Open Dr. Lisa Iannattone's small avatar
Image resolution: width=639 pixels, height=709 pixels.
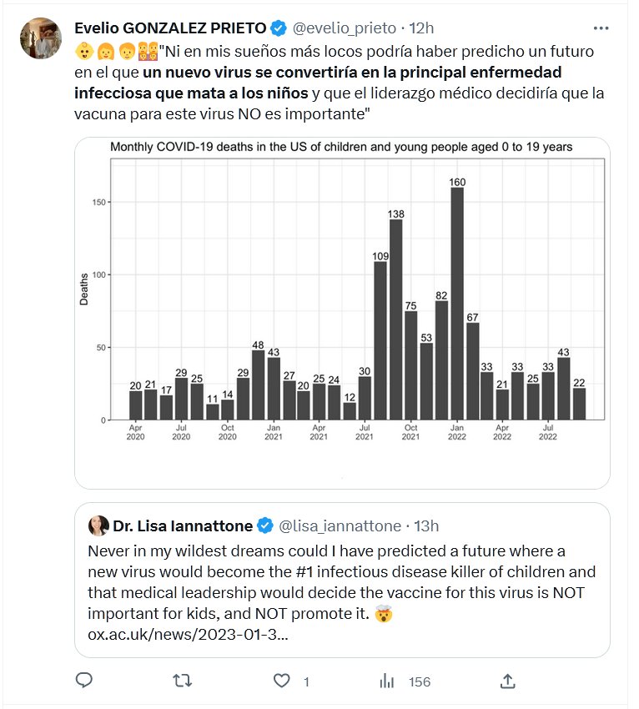click(x=99, y=525)
